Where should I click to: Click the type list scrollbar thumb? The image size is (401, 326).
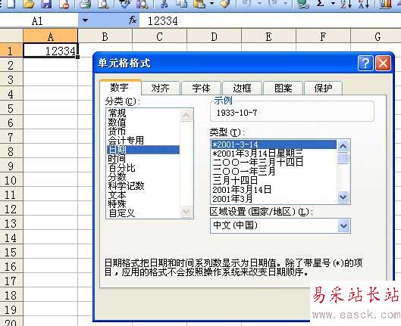pyautogui.click(x=343, y=158)
